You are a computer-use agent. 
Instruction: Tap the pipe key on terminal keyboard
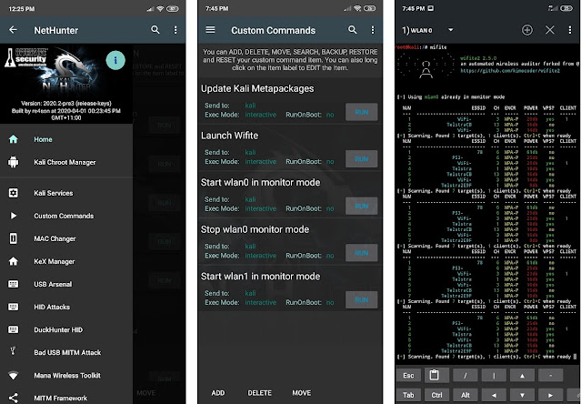(x=494, y=376)
